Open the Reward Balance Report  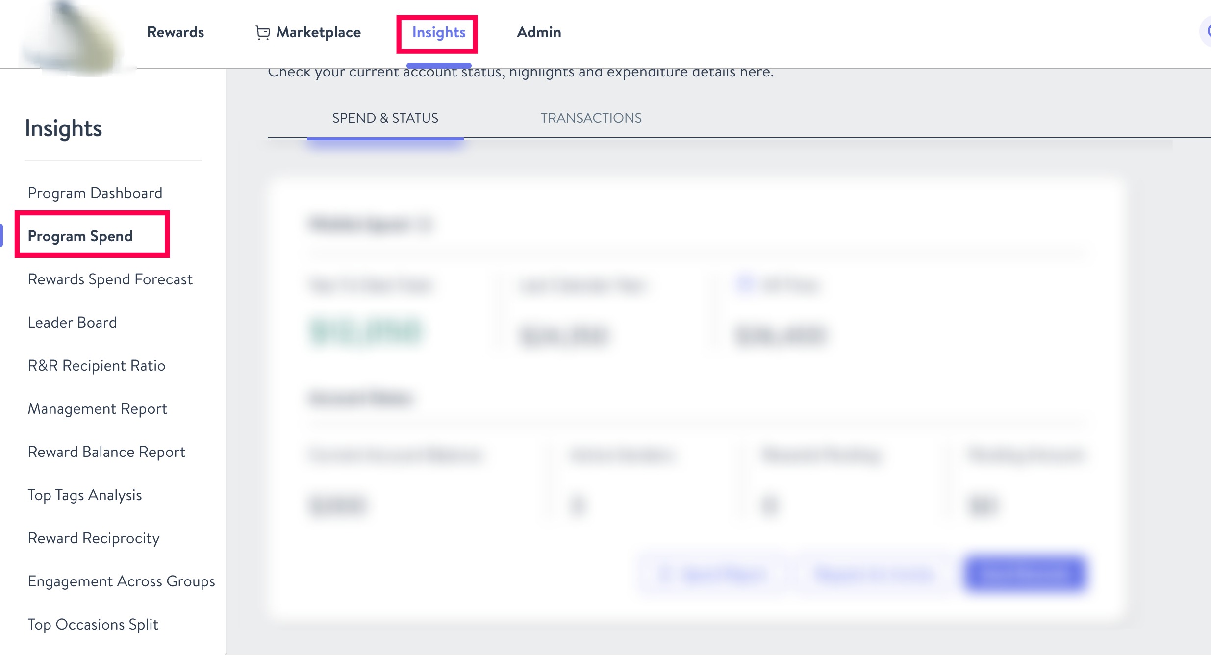(x=106, y=452)
